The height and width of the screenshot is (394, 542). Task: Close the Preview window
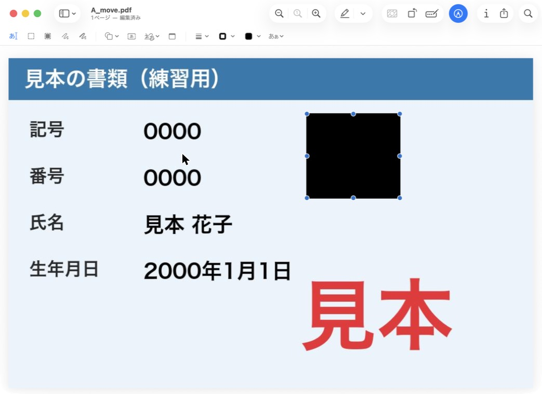pyautogui.click(x=14, y=13)
